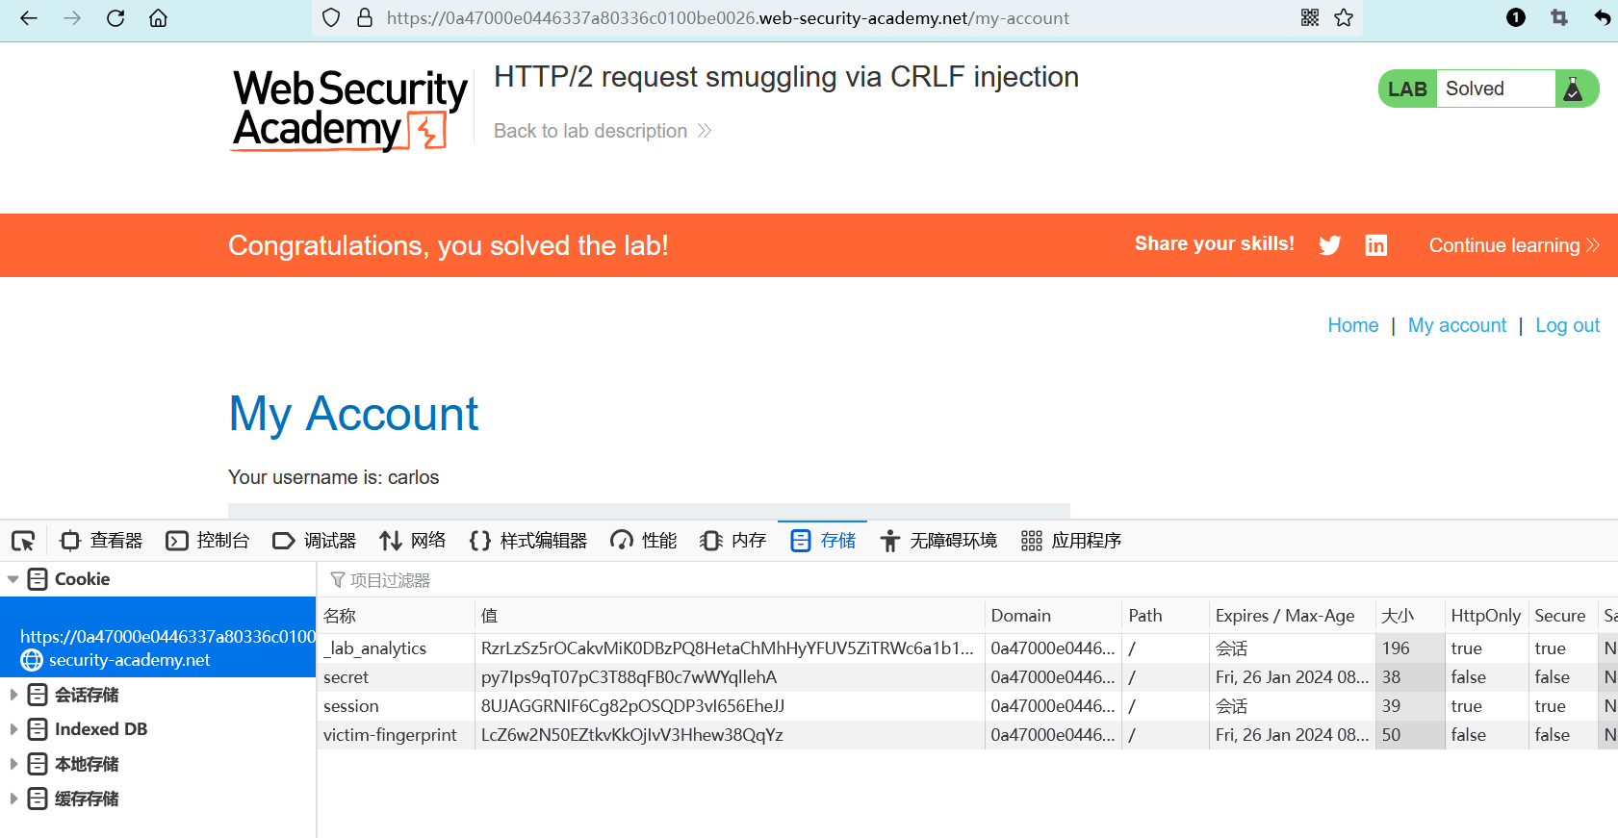Expand the 会话存储 session storage section
Image resolution: width=1618 pixels, height=838 pixels.
pos(13,695)
